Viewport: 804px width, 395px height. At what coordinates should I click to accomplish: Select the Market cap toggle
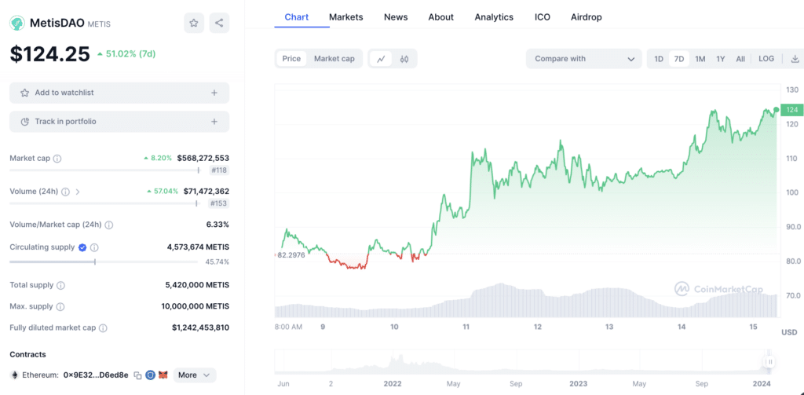334,58
